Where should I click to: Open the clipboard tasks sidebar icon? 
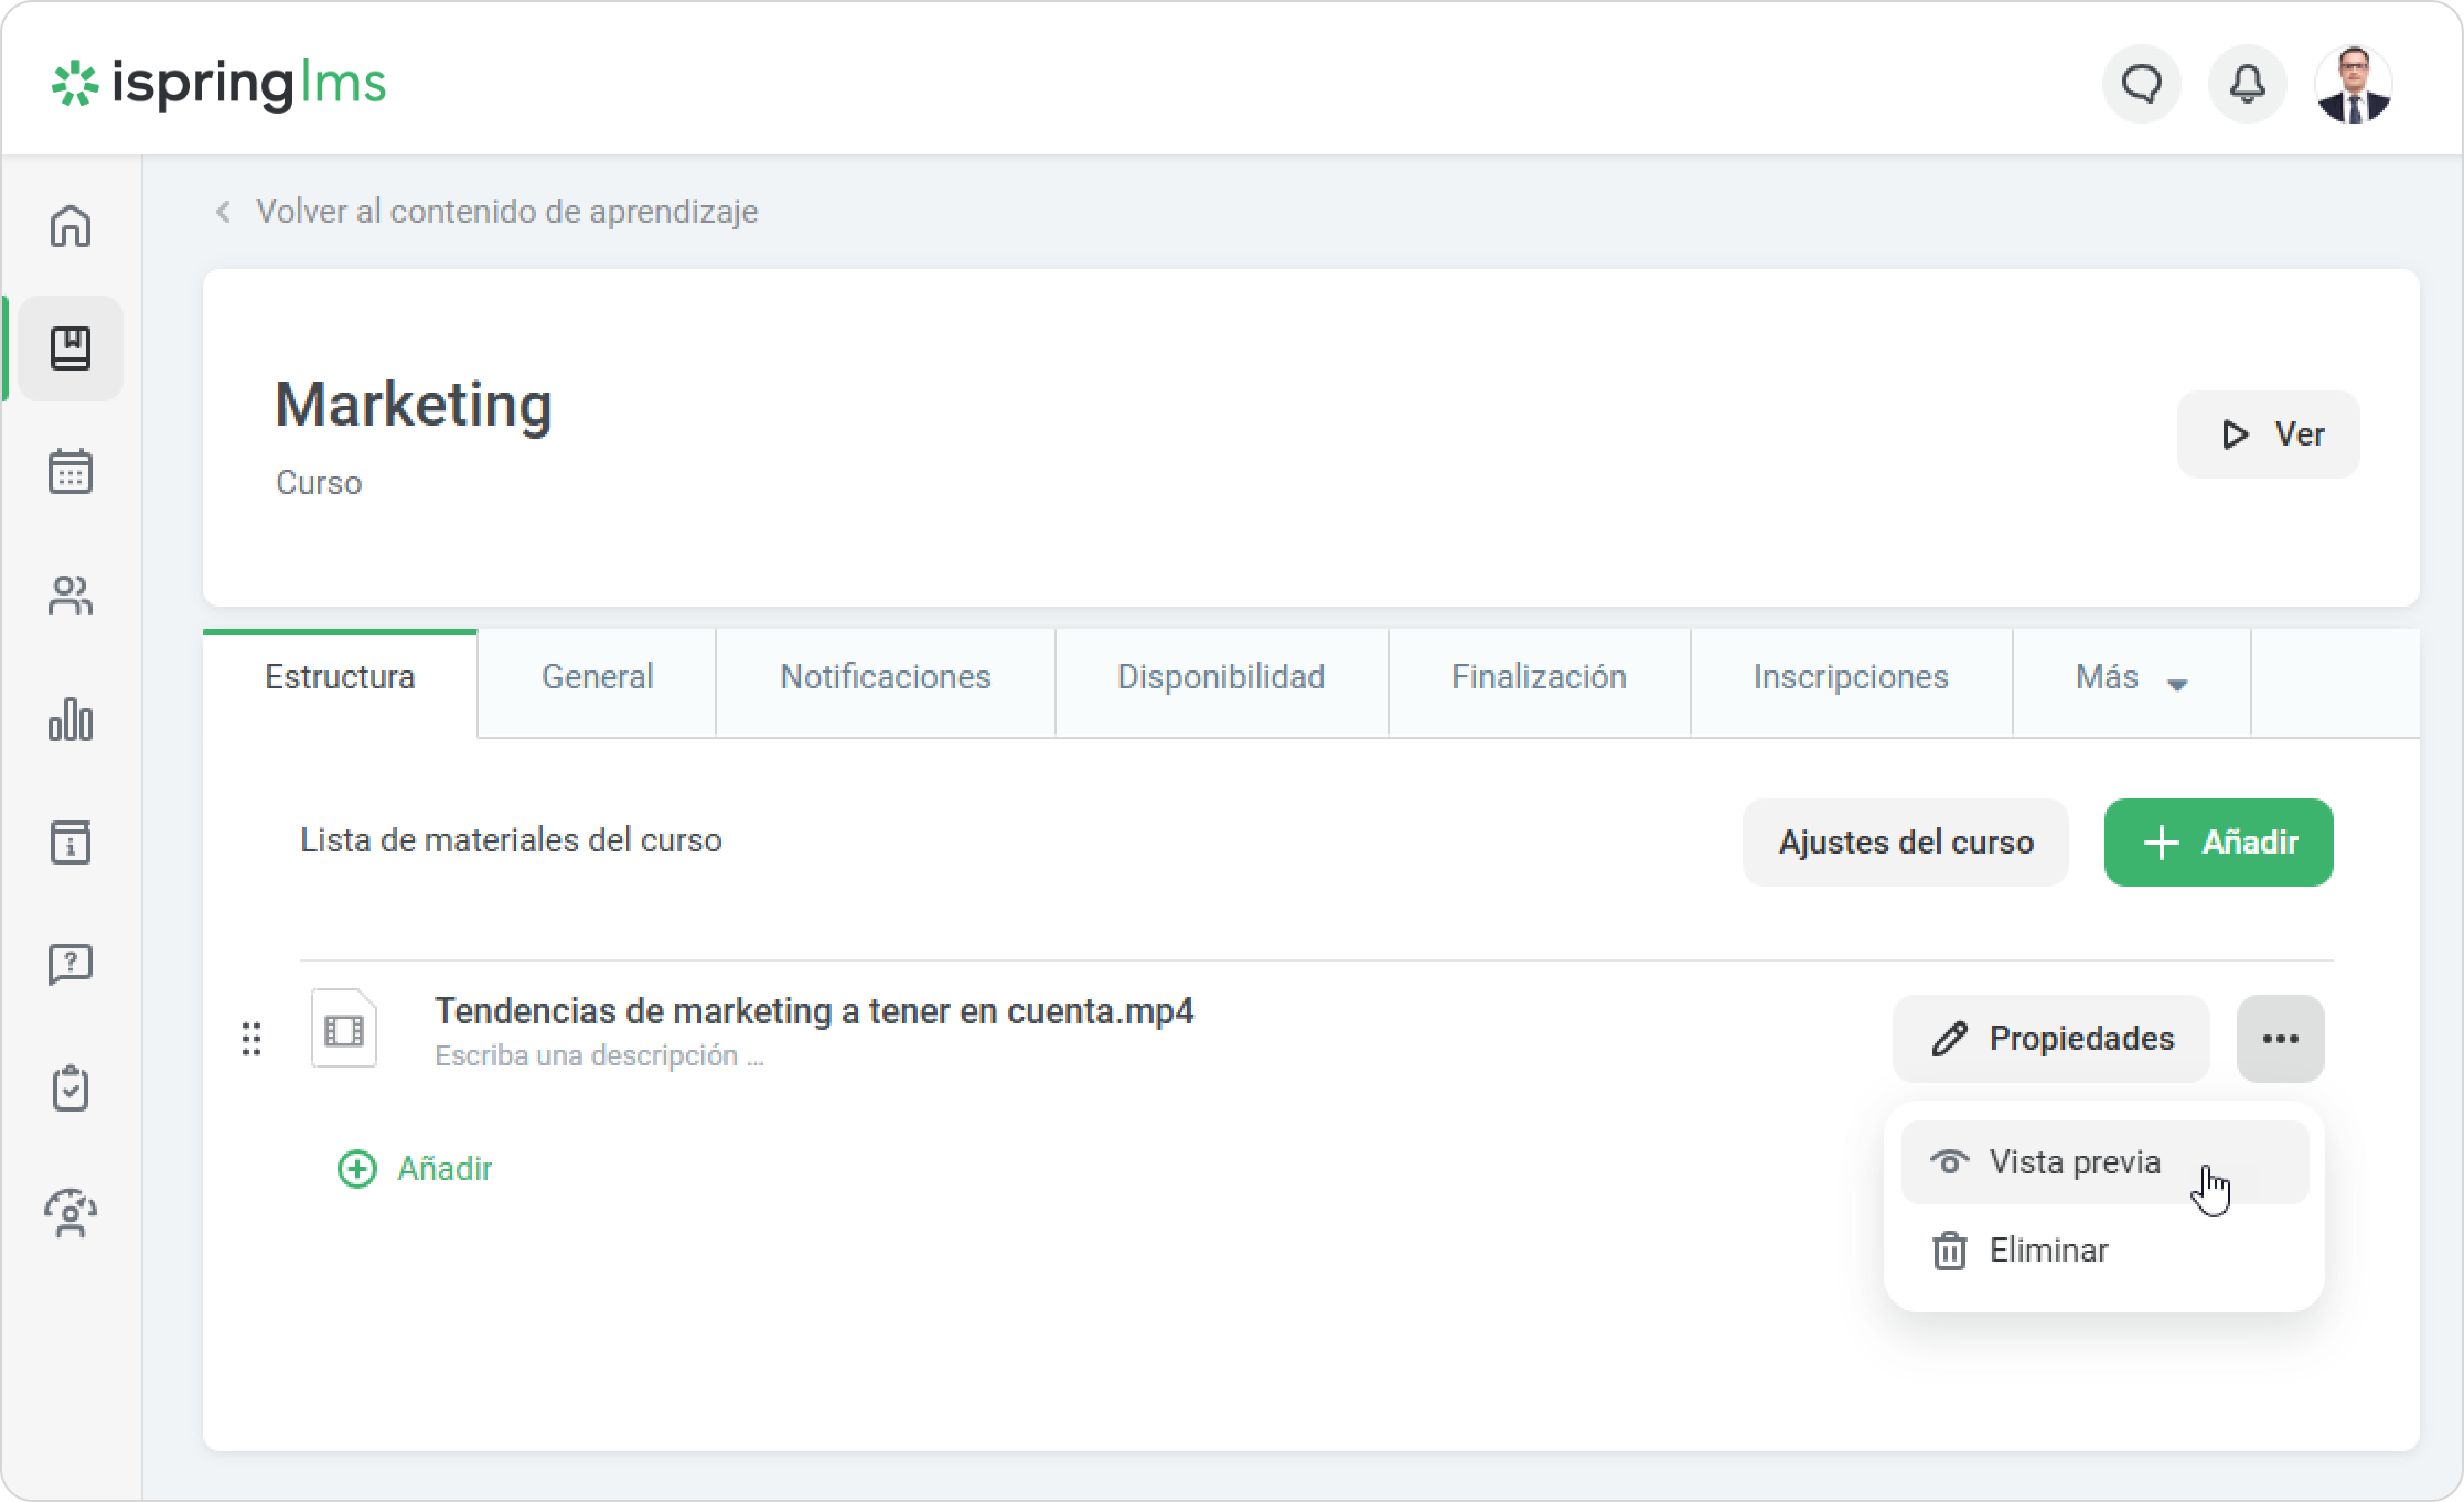(x=70, y=1088)
